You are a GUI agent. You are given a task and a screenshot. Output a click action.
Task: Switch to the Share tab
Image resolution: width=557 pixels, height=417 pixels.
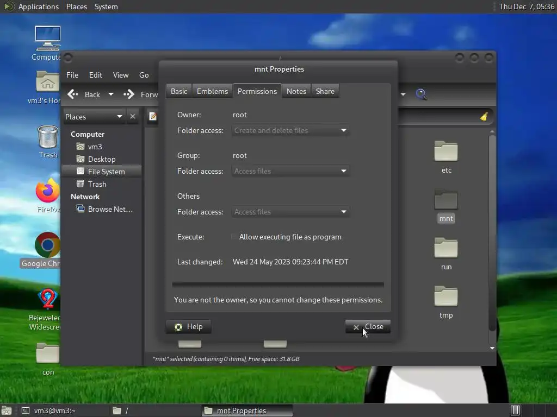pos(325,91)
